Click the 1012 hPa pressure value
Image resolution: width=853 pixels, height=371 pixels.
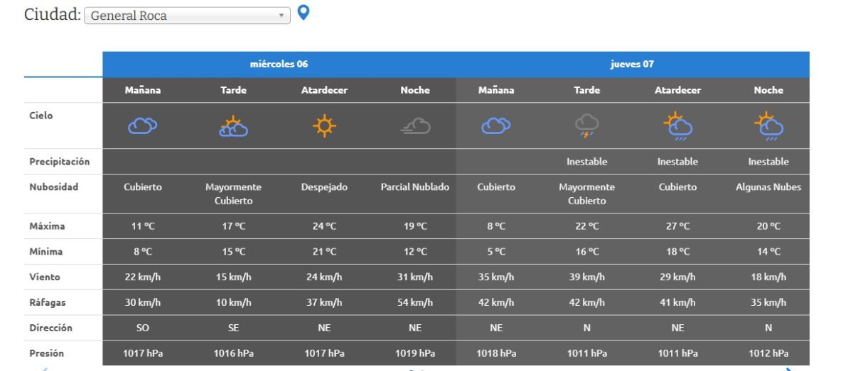(x=768, y=353)
